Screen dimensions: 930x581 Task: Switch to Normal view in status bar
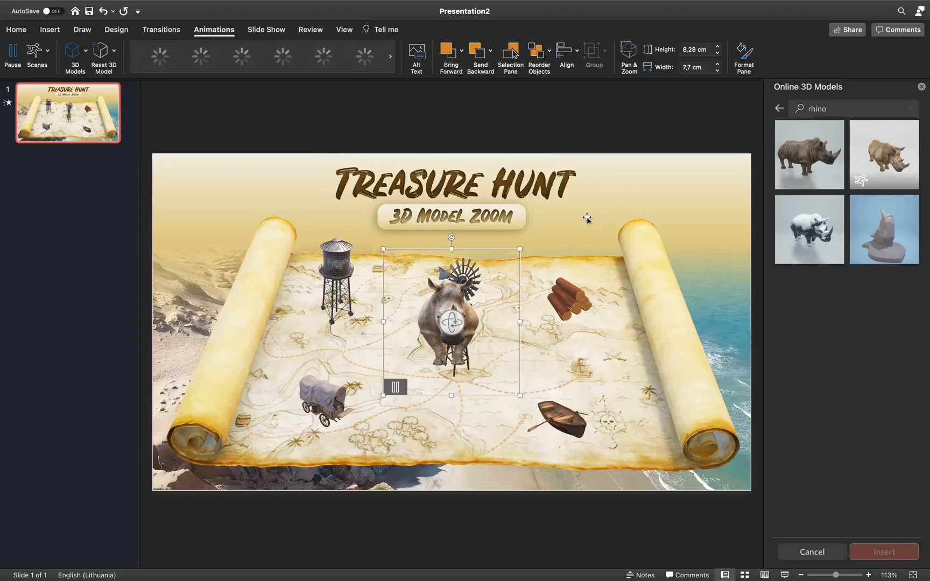[725, 575]
